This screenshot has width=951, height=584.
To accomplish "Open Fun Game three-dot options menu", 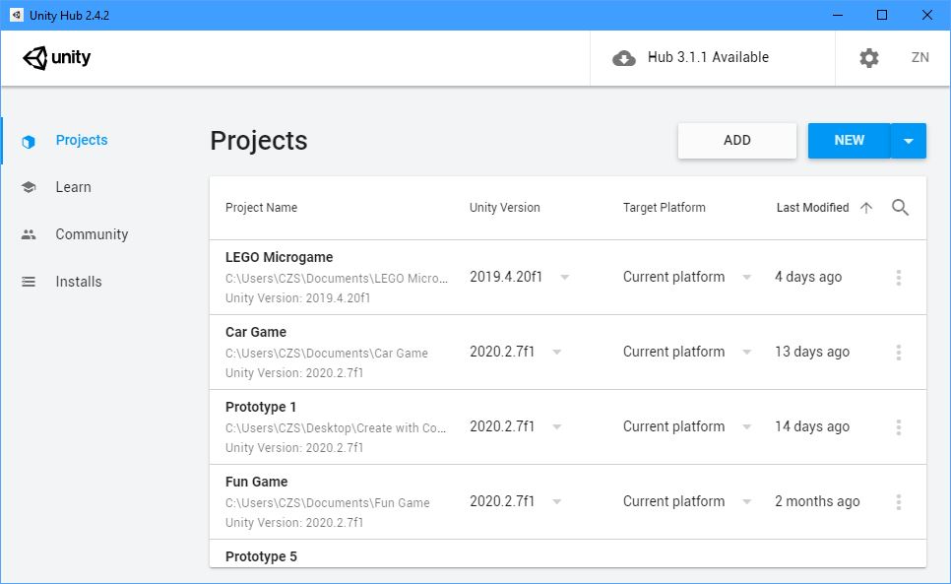I will coord(898,502).
